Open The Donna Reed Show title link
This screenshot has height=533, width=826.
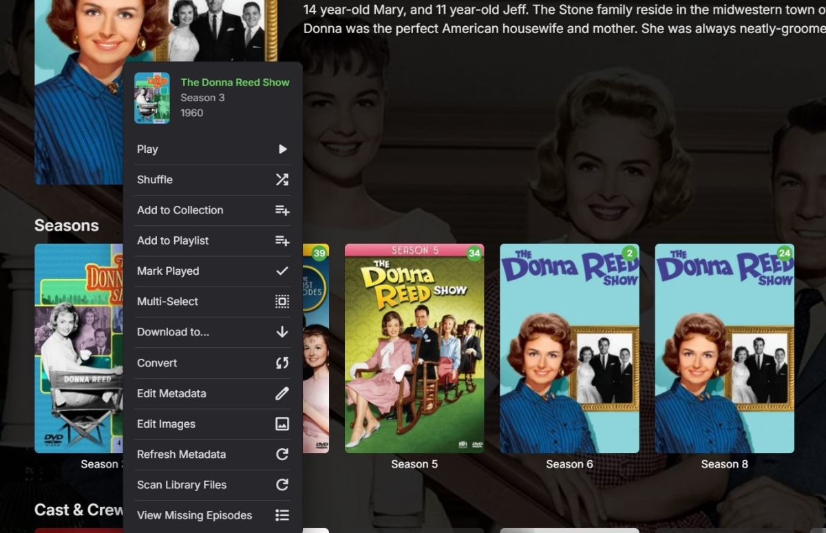tap(235, 82)
